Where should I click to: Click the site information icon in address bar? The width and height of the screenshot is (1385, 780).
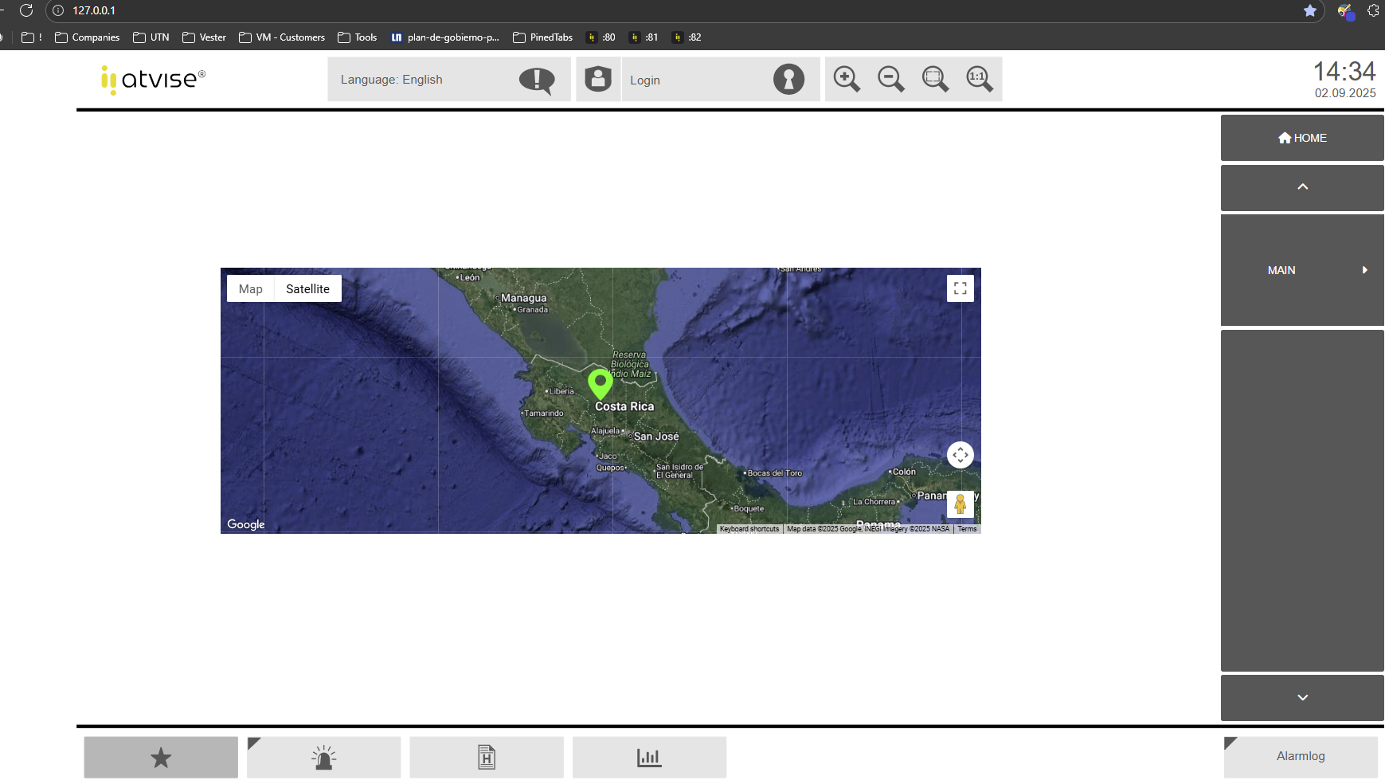[58, 10]
